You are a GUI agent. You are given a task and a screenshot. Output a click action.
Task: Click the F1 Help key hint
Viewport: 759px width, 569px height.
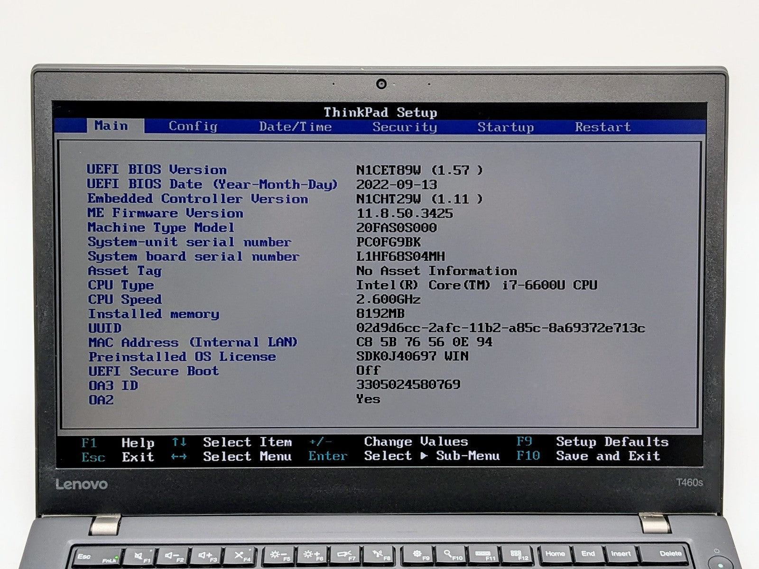[118, 443]
